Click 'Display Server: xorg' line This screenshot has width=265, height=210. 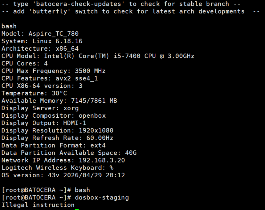tap(40, 108)
